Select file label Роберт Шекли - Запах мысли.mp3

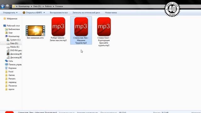tap(58, 39)
